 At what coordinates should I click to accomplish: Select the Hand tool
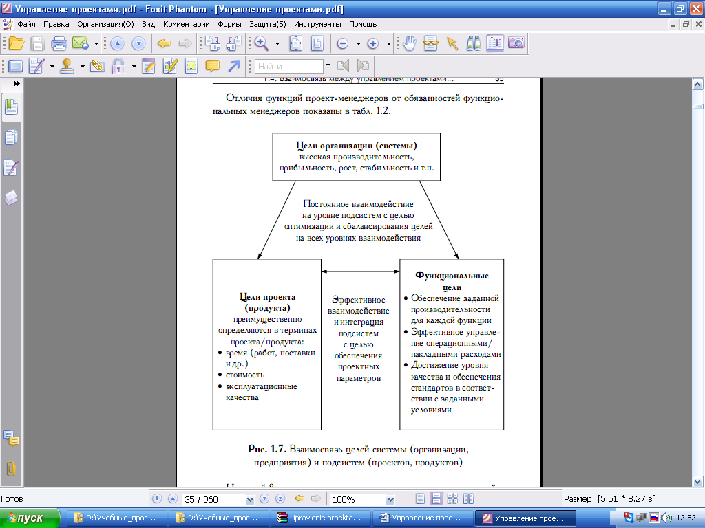pos(409,43)
